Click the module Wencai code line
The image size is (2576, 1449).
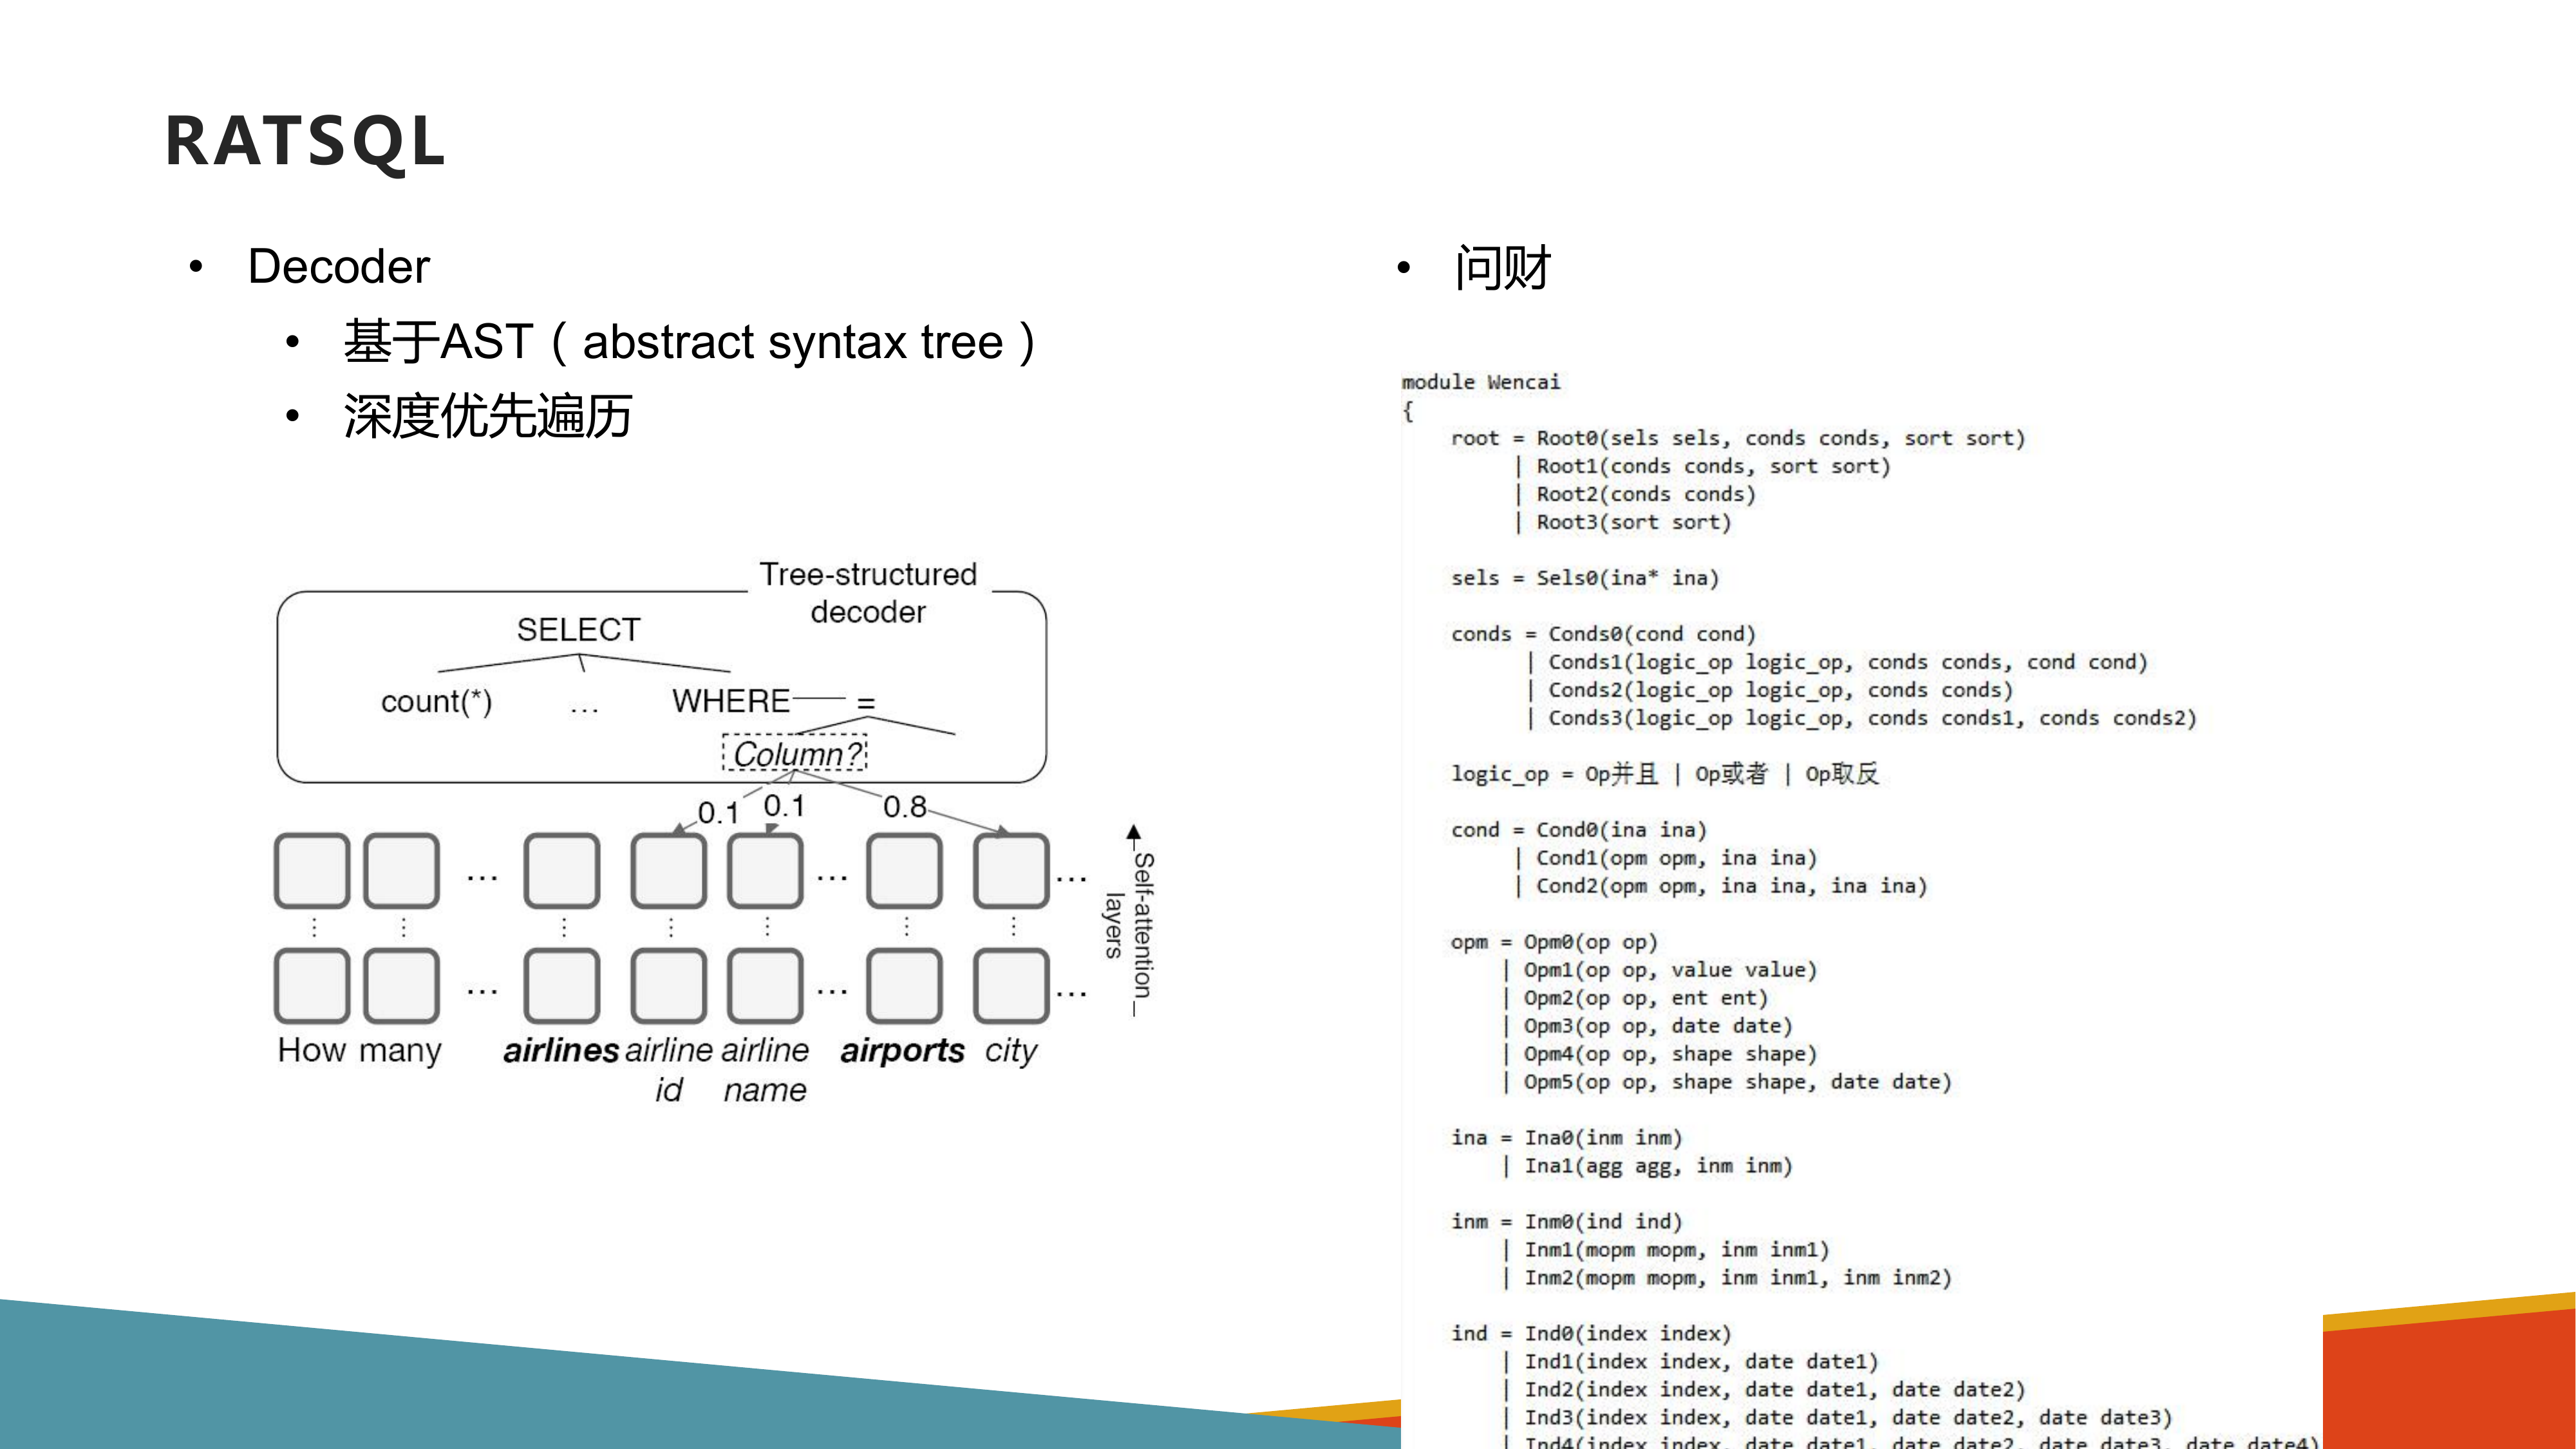tap(1480, 382)
